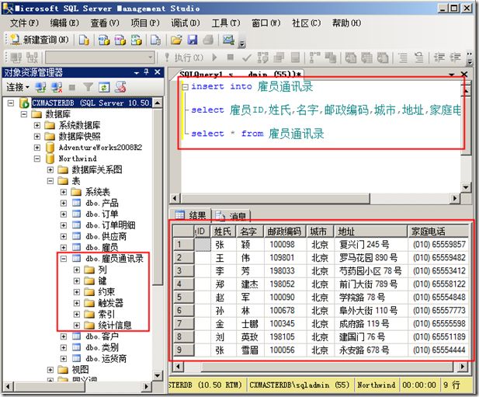Click the 新建查询 (New Query) toolbar button
Screen dimensions: 479x397
click(40, 40)
